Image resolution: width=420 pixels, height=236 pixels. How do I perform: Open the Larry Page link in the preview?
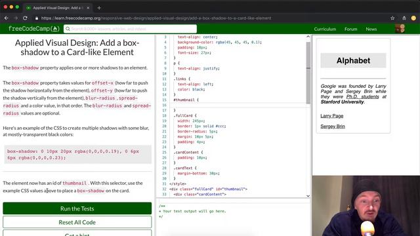(x=332, y=116)
